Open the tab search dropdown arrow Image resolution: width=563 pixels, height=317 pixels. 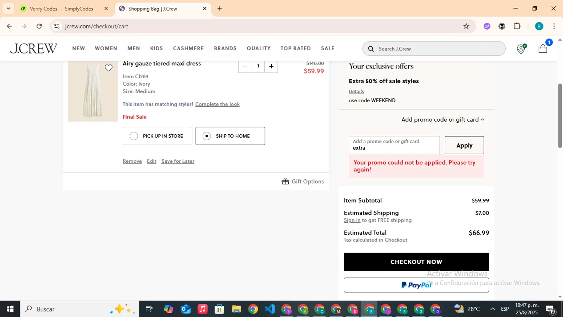click(8, 8)
